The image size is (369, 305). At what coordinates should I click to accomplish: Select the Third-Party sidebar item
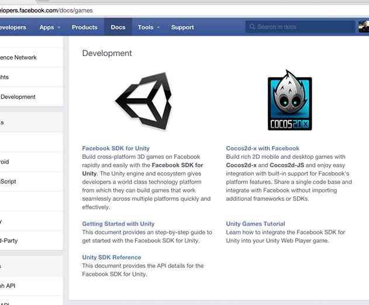click(x=32, y=241)
